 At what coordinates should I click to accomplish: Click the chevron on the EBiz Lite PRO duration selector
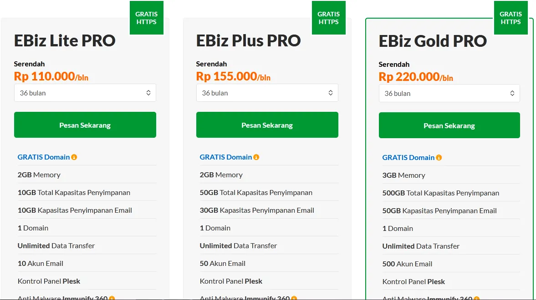[148, 92]
